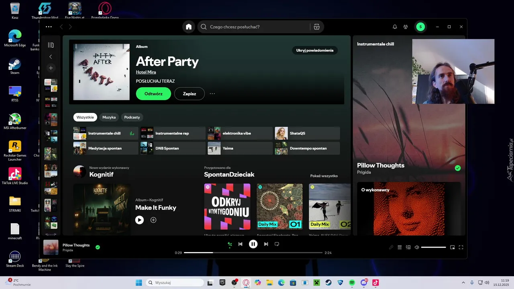This screenshot has width=514, height=289.
Task: Go to Spotify Home
Action: point(189,27)
